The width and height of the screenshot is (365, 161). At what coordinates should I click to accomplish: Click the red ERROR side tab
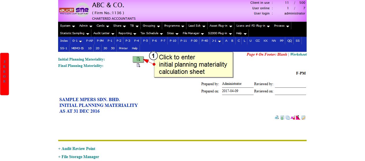[x=5, y=74]
